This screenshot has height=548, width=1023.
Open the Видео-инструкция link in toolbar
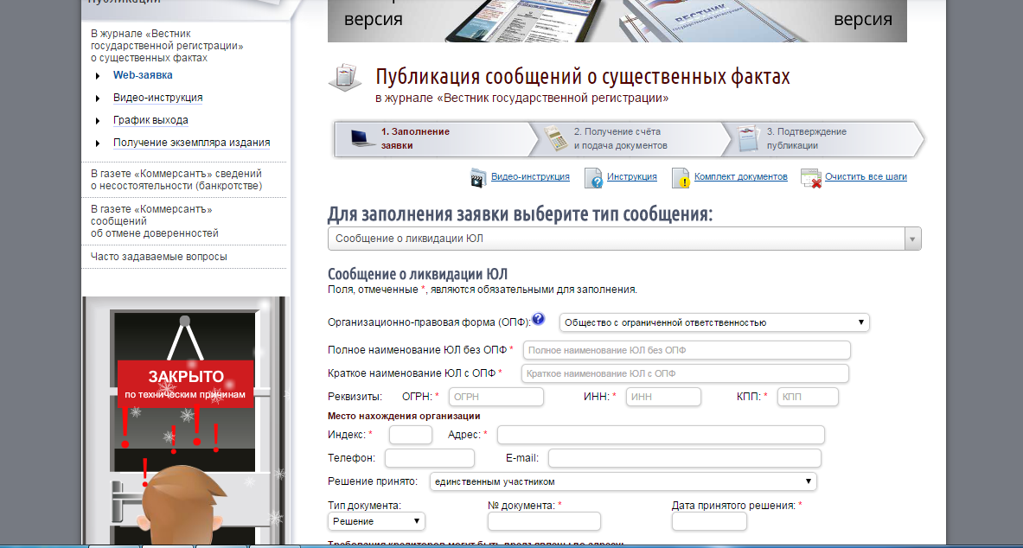pos(530,177)
